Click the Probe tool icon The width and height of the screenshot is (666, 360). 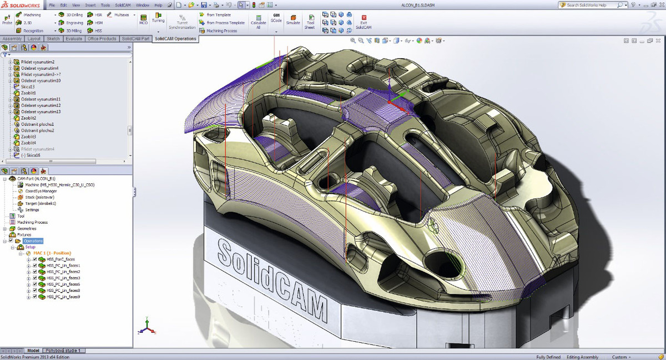click(x=7, y=18)
